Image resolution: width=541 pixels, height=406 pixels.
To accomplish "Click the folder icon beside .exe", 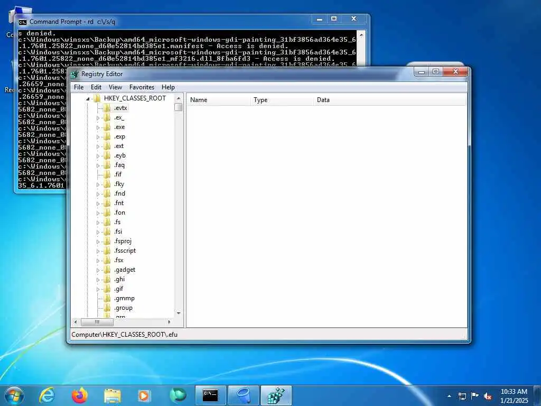I will 107,127.
